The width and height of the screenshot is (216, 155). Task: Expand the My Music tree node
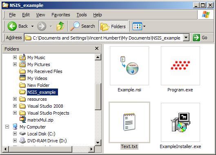pos(15,57)
